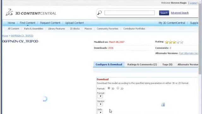Click the Search button
Viewport: 202px width, 114px height.
(x=164, y=13)
